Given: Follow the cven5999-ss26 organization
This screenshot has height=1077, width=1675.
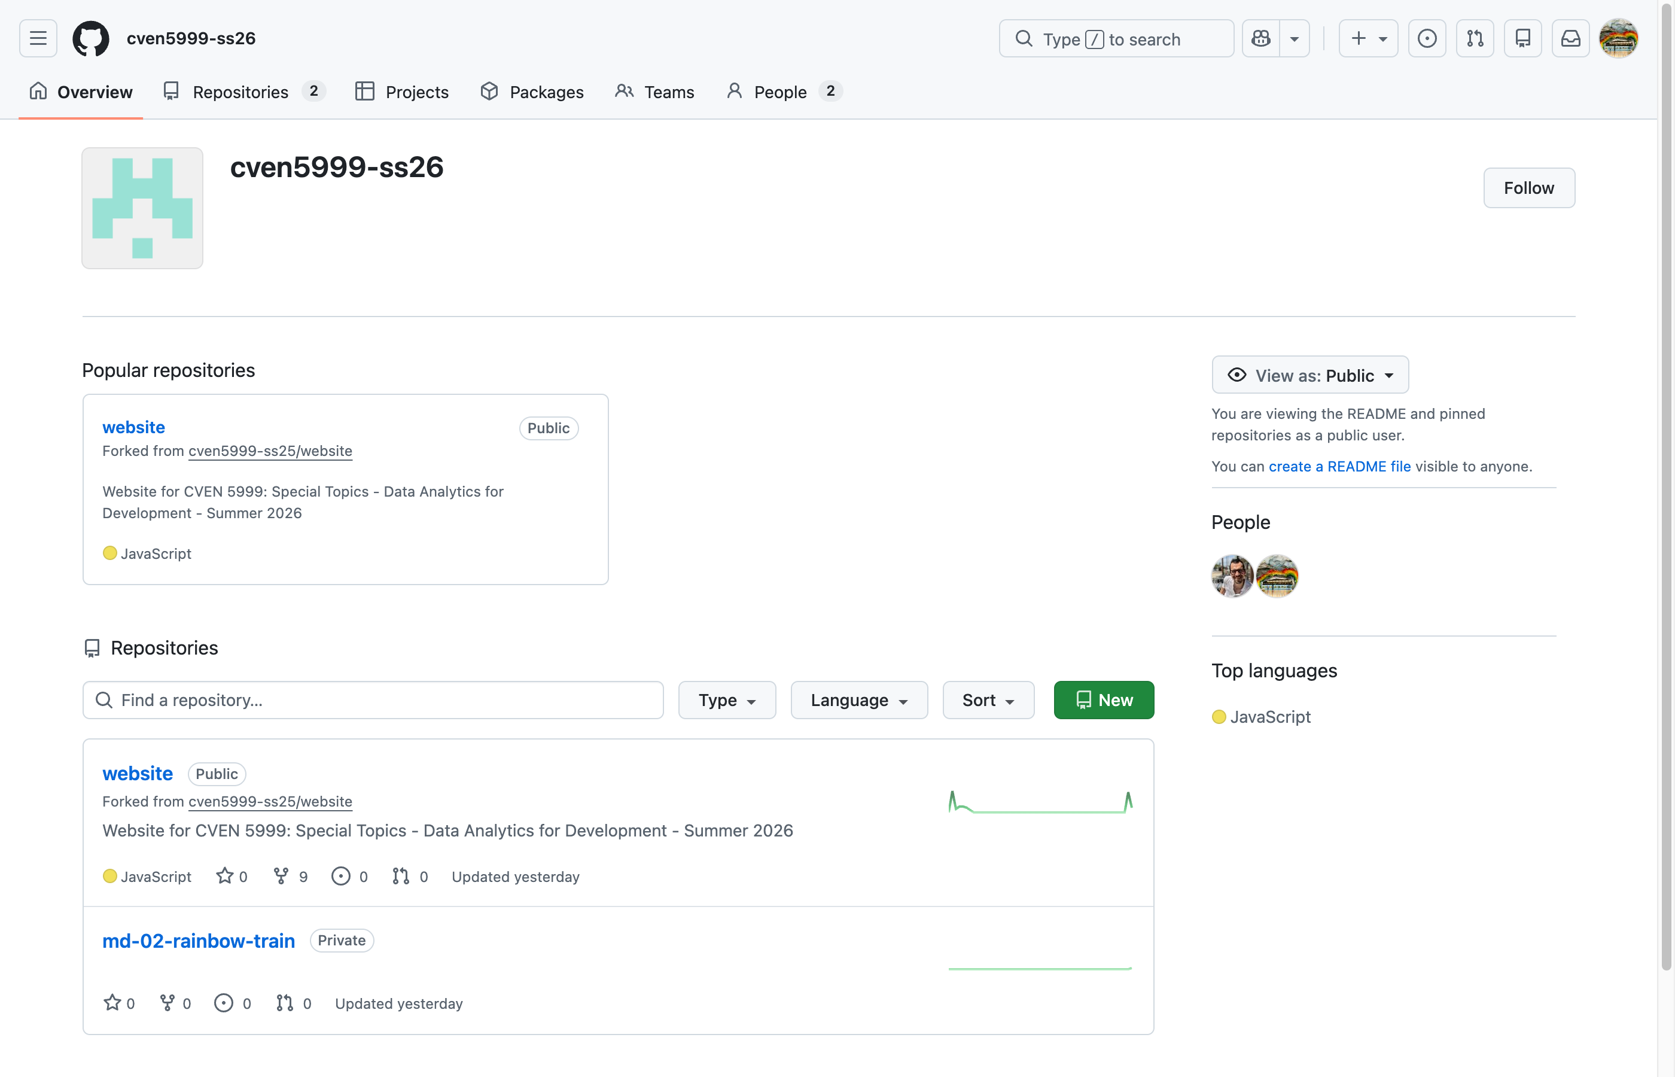Looking at the screenshot, I should (1529, 188).
